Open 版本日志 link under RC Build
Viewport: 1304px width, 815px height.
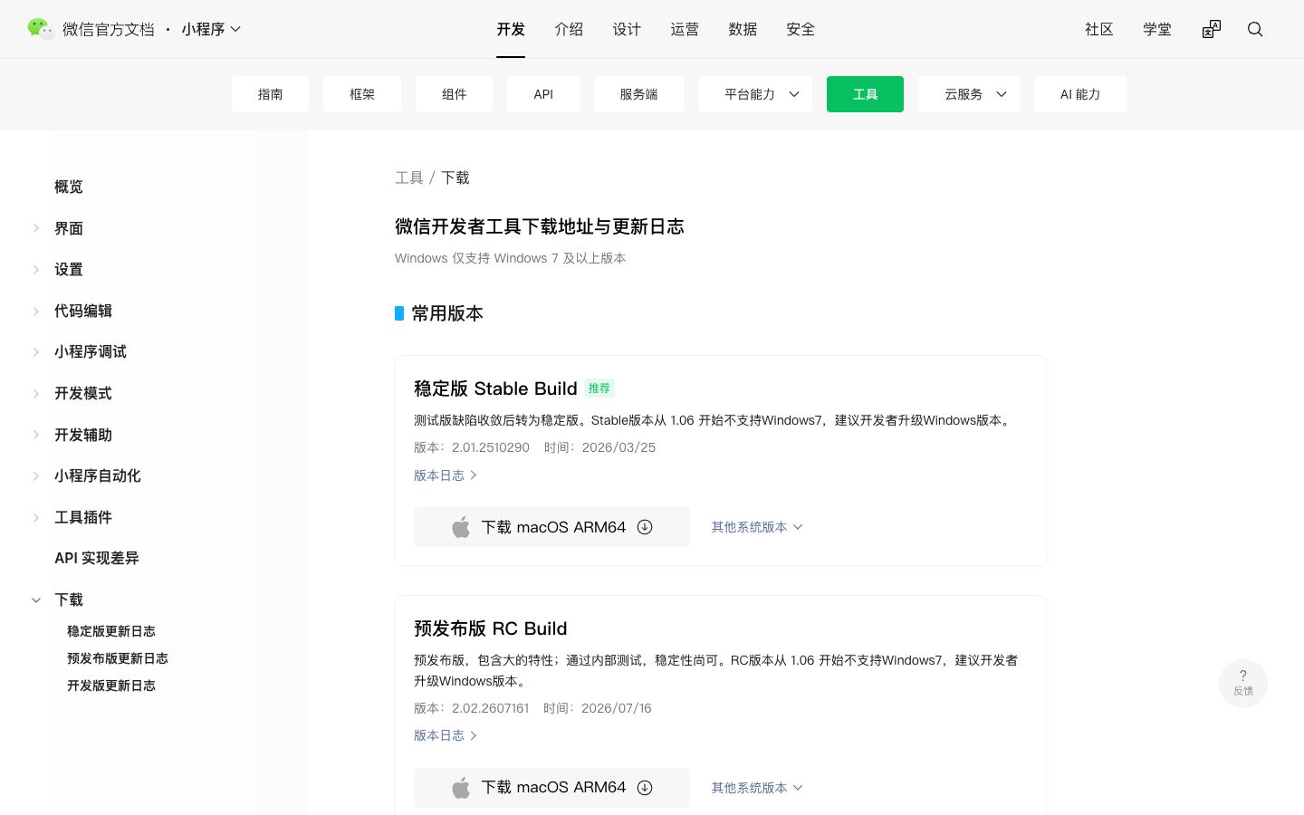pyautogui.click(x=446, y=735)
